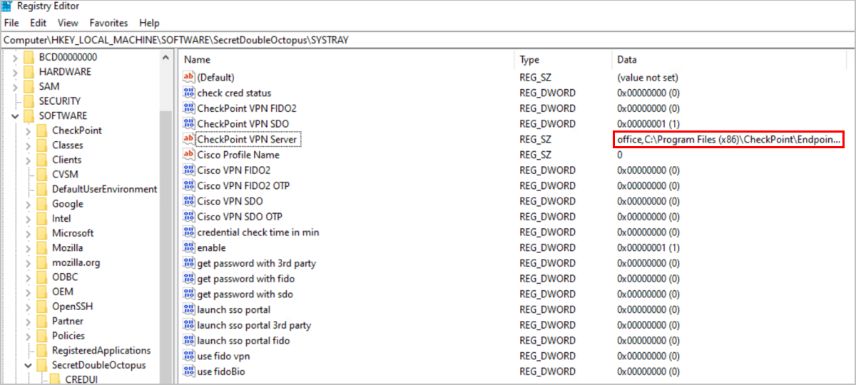Screen dimensions: 856x385
Task: Expand the Google key
Action: (x=28, y=204)
